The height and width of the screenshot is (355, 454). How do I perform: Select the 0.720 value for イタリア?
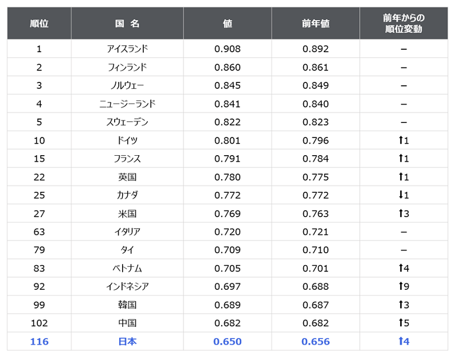click(x=228, y=232)
